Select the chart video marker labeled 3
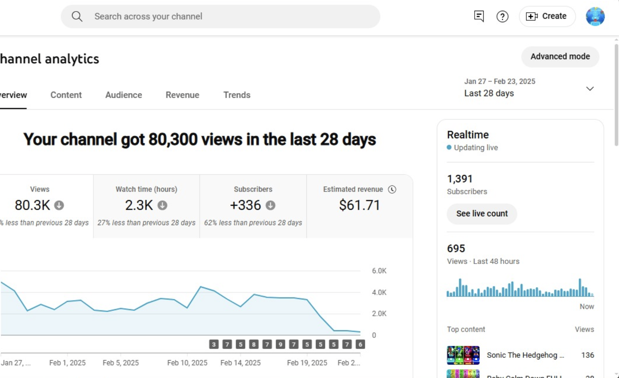The width and height of the screenshot is (619, 378). pyautogui.click(x=214, y=344)
